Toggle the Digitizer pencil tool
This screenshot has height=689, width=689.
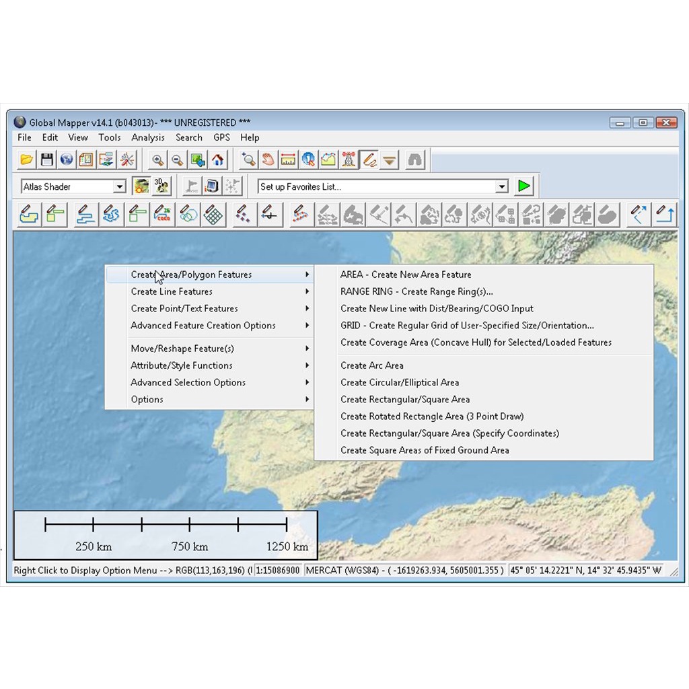[x=369, y=159]
